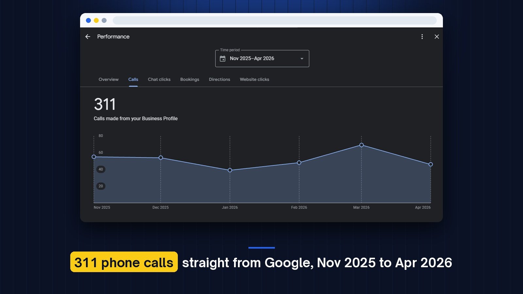Viewport: 523px width, 294px height.
Task: Click the 40 y-axis label badge
Action: click(x=101, y=169)
